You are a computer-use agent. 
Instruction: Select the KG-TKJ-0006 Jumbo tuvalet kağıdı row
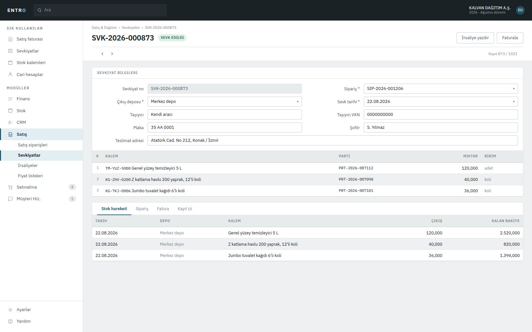[x=307, y=191]
